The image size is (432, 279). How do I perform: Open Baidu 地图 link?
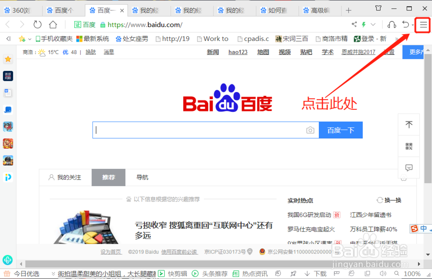tap(263, 52)
